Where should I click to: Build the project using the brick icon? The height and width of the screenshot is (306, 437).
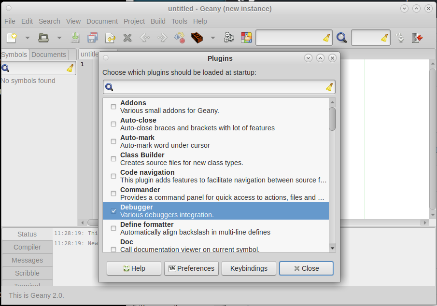(x=197, y=38)
